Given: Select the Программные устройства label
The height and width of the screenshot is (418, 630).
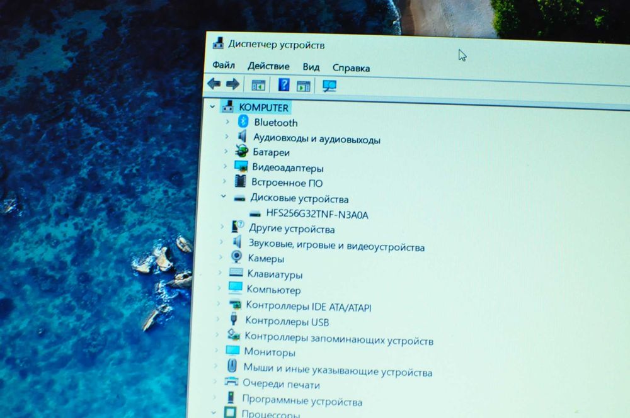Looking at the screenshot, I should 302,401.
